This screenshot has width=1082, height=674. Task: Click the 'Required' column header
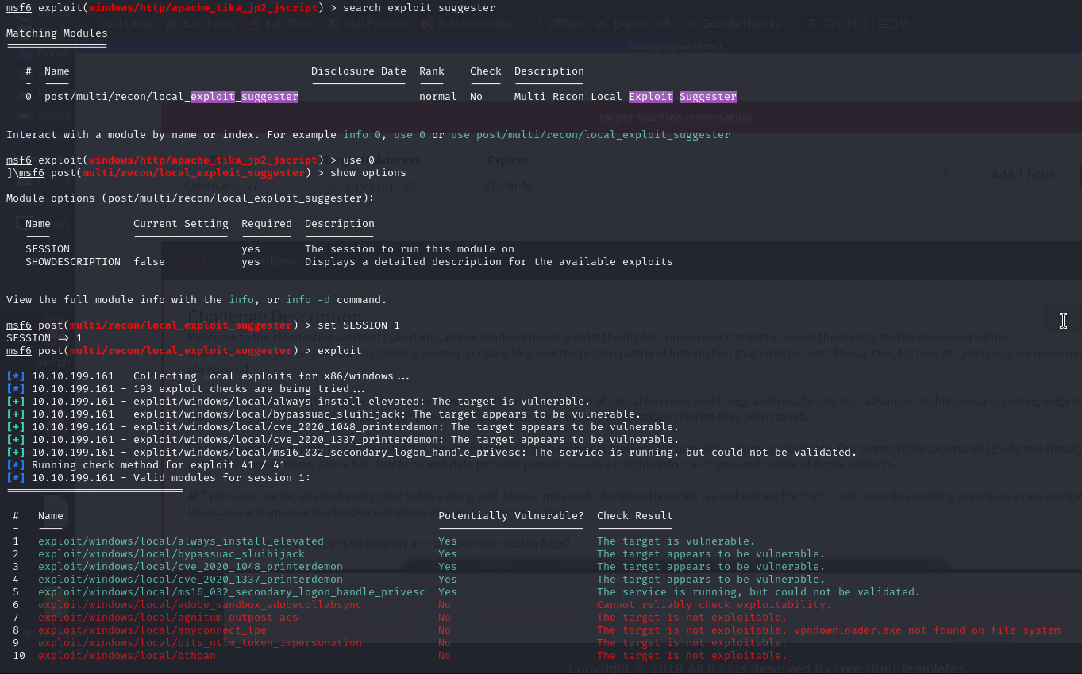coord(267,224)
